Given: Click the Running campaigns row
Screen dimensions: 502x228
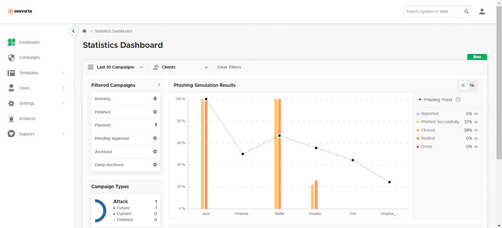Looking at the screenshot, I should tap(125, 99).
